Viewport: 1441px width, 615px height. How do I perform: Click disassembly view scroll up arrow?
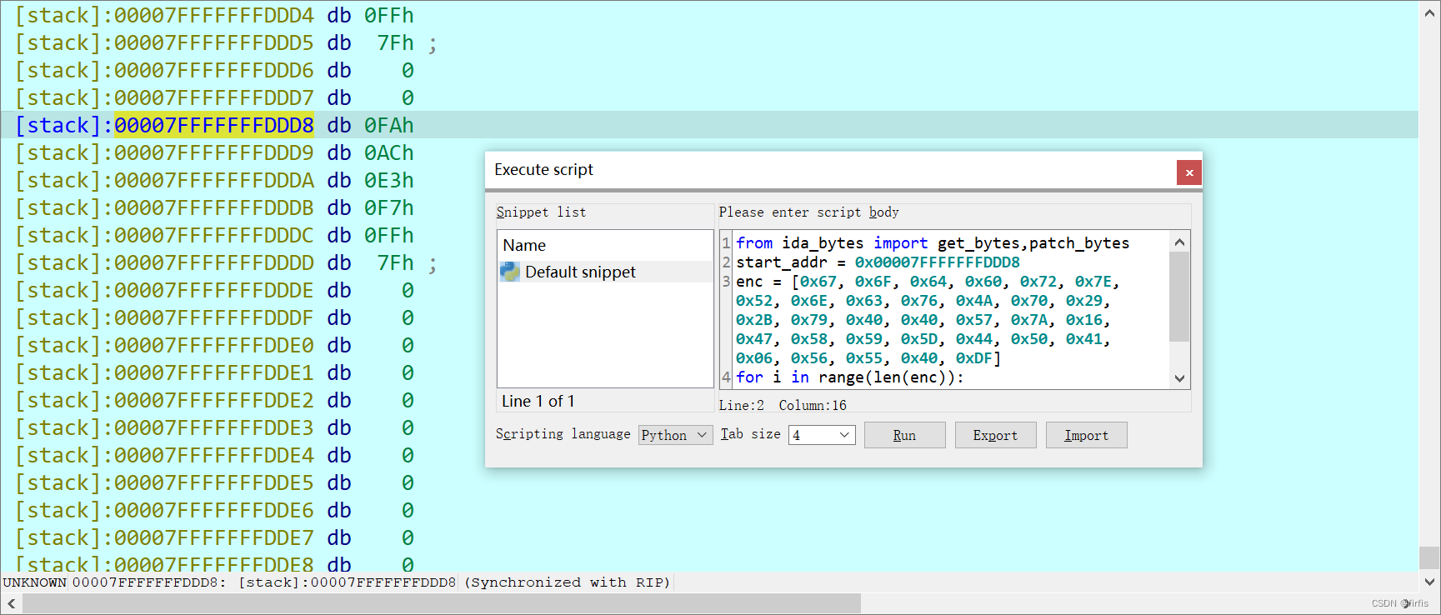tap(1429, 12)
